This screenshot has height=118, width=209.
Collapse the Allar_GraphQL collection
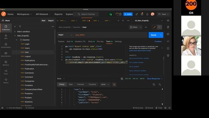[x=15, y=36]
